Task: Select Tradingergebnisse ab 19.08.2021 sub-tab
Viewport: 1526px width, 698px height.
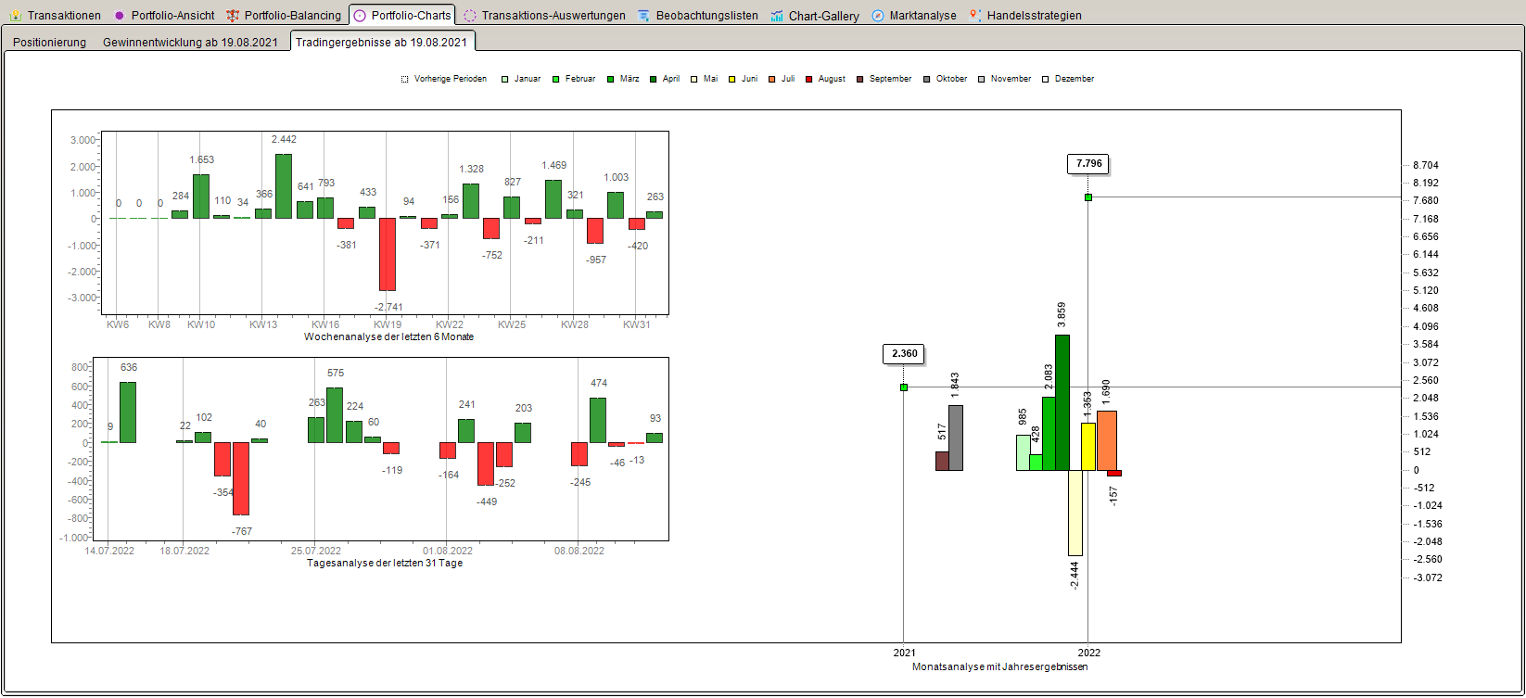Action: coord(382,41)
